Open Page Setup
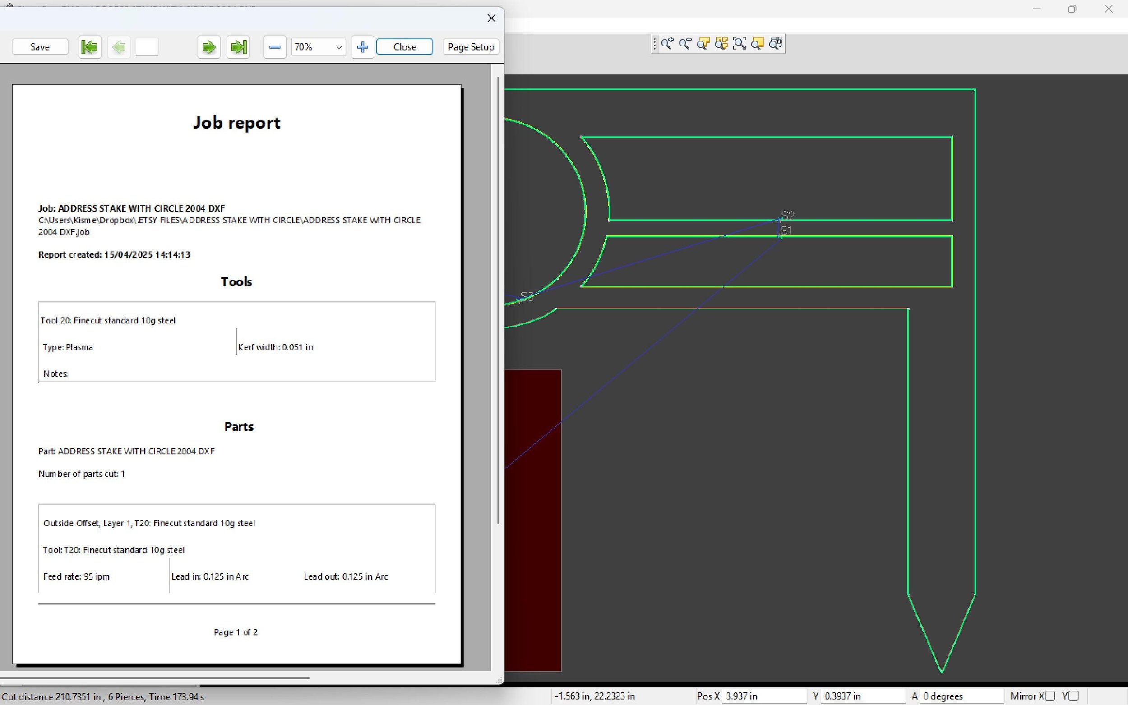 pyautogui.click(x=471, y=47)
